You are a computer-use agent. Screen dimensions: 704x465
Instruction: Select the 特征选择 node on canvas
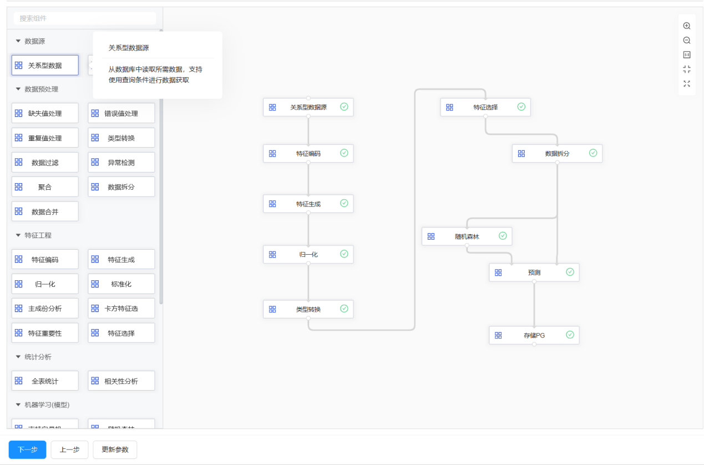click(x=485, y=107)
